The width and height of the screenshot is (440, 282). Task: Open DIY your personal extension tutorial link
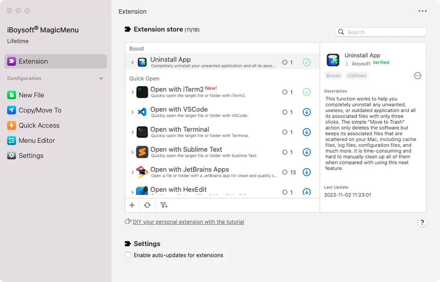(x=188, y=222)
